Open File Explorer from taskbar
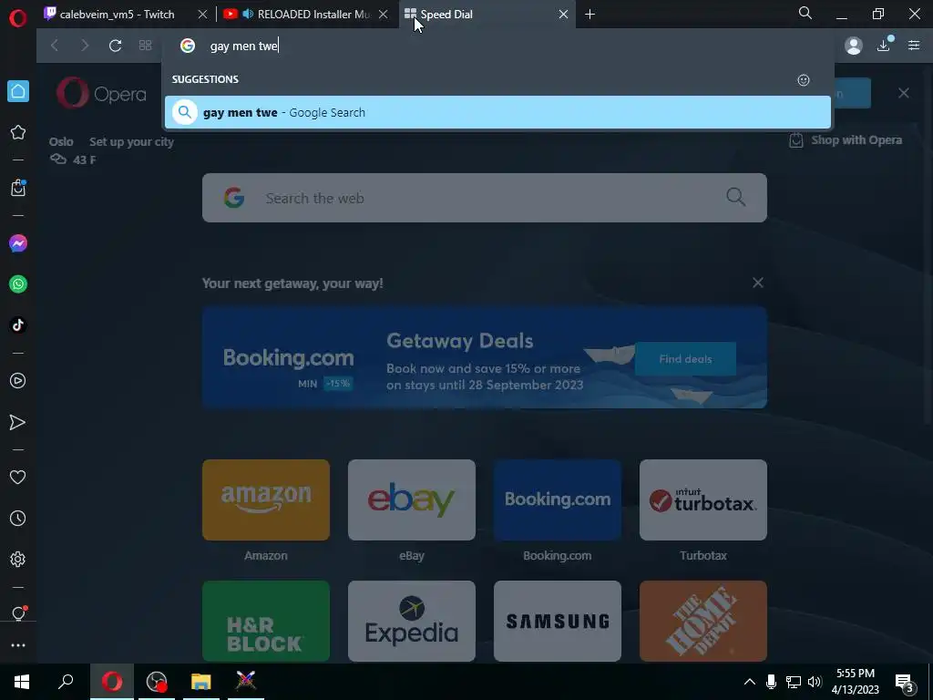Viewport: 933px width, 700px height. click(x=201, y=682)
